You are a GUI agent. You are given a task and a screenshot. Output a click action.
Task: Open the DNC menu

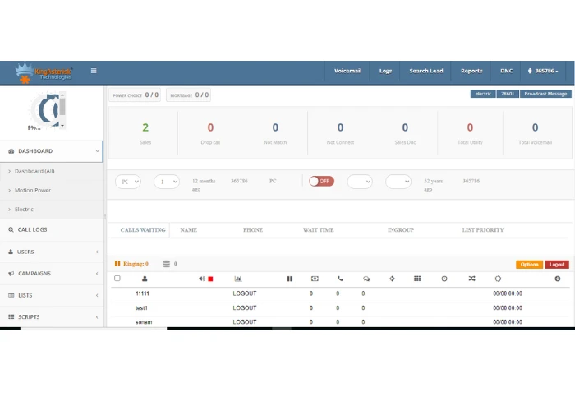[507, 71]
